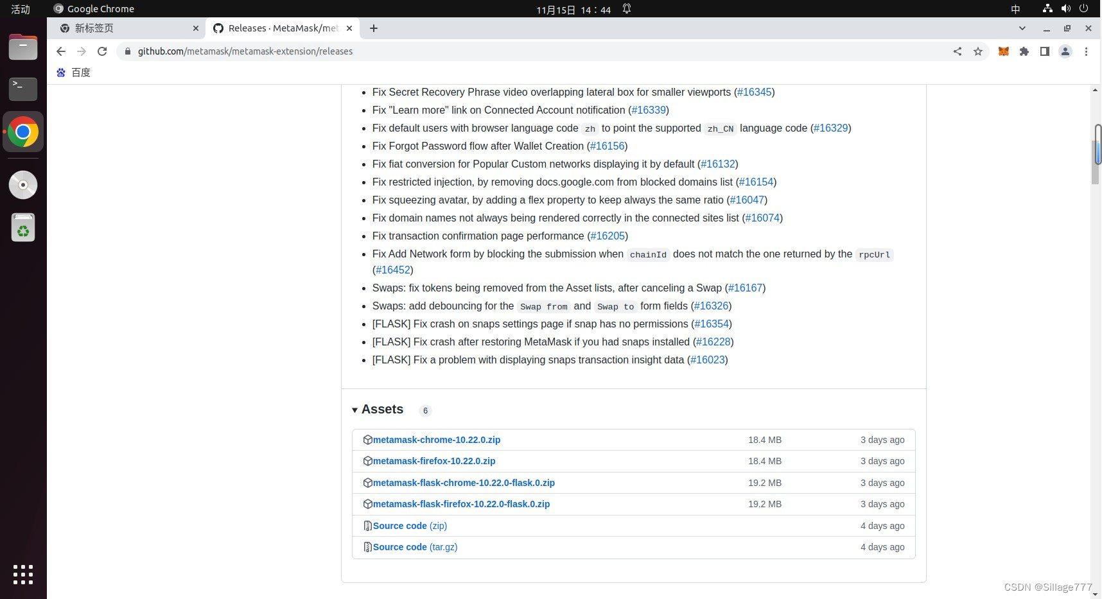Share this page via share icon
Viewport: 1102px width, 599px height.
pyautogui.click(x=958, y=51)
